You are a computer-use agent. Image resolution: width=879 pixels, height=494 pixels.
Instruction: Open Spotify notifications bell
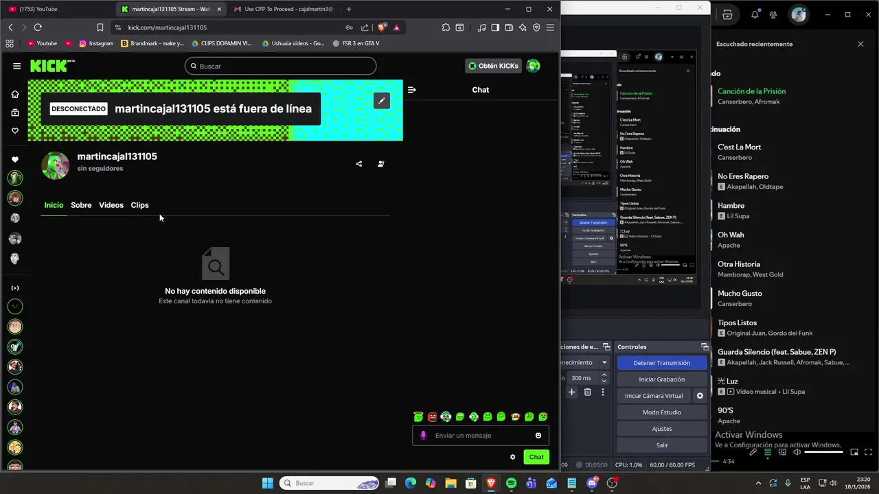point(755,14)
